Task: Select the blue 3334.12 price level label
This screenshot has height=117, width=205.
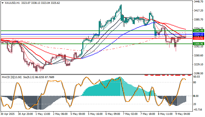Action: tap(198, 34)
